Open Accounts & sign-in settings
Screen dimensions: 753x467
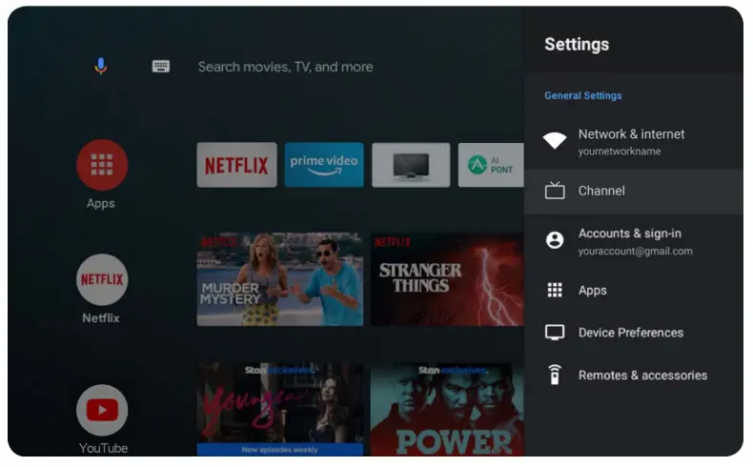click(x=634, y=241)
